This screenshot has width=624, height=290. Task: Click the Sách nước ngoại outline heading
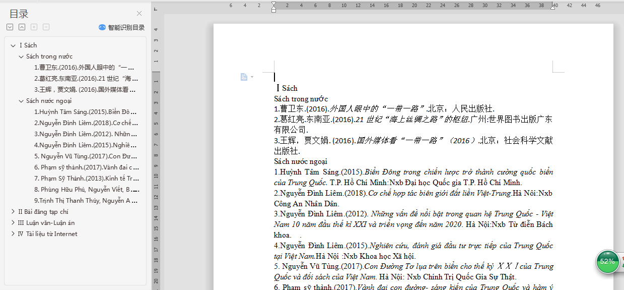coord(49,101)
